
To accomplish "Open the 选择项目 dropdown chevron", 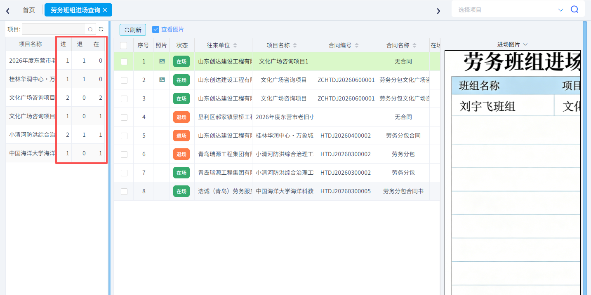I will point(560,10).
